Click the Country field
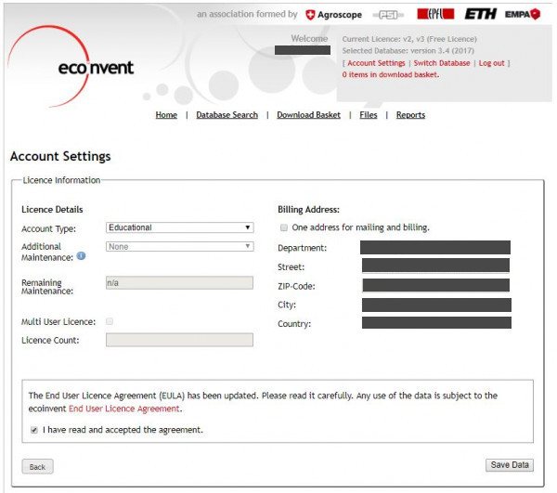This screenshot has width=557, height=493. (x=436, y=323)
